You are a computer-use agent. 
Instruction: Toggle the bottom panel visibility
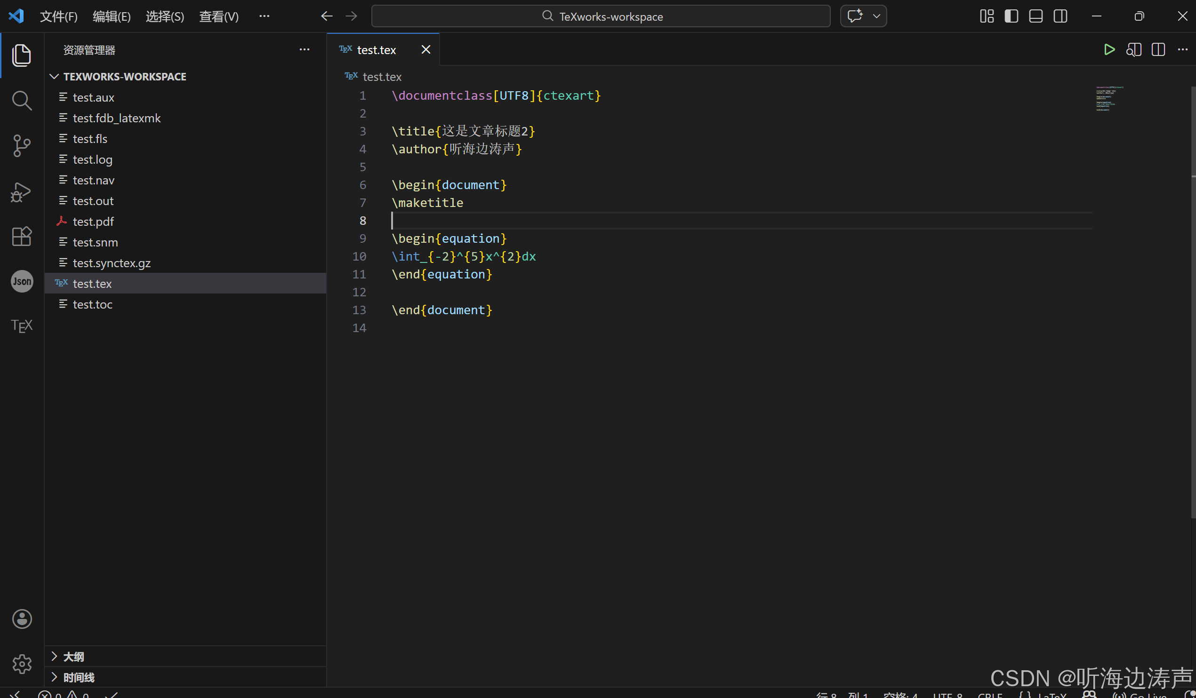point(1035,16)
